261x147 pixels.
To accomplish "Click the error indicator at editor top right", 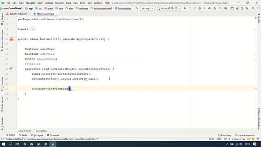I will point(256,18).
